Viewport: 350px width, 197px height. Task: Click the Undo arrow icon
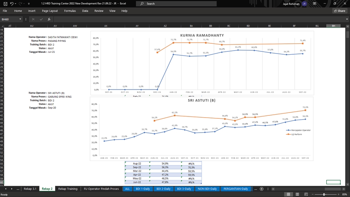point(12,4)
